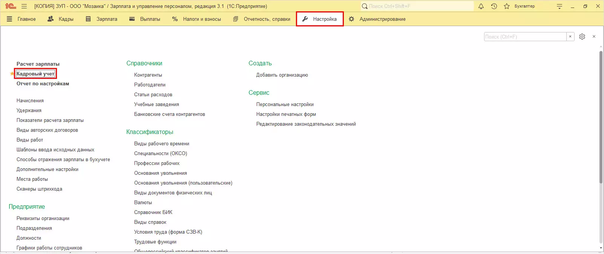This screenshot has width=604, height=254.
Task: Close the section menu panel
Action: point(594,37)
